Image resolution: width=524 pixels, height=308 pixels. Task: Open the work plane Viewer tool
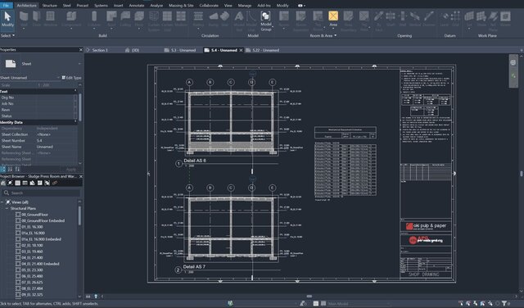click(x=505, y=19)
